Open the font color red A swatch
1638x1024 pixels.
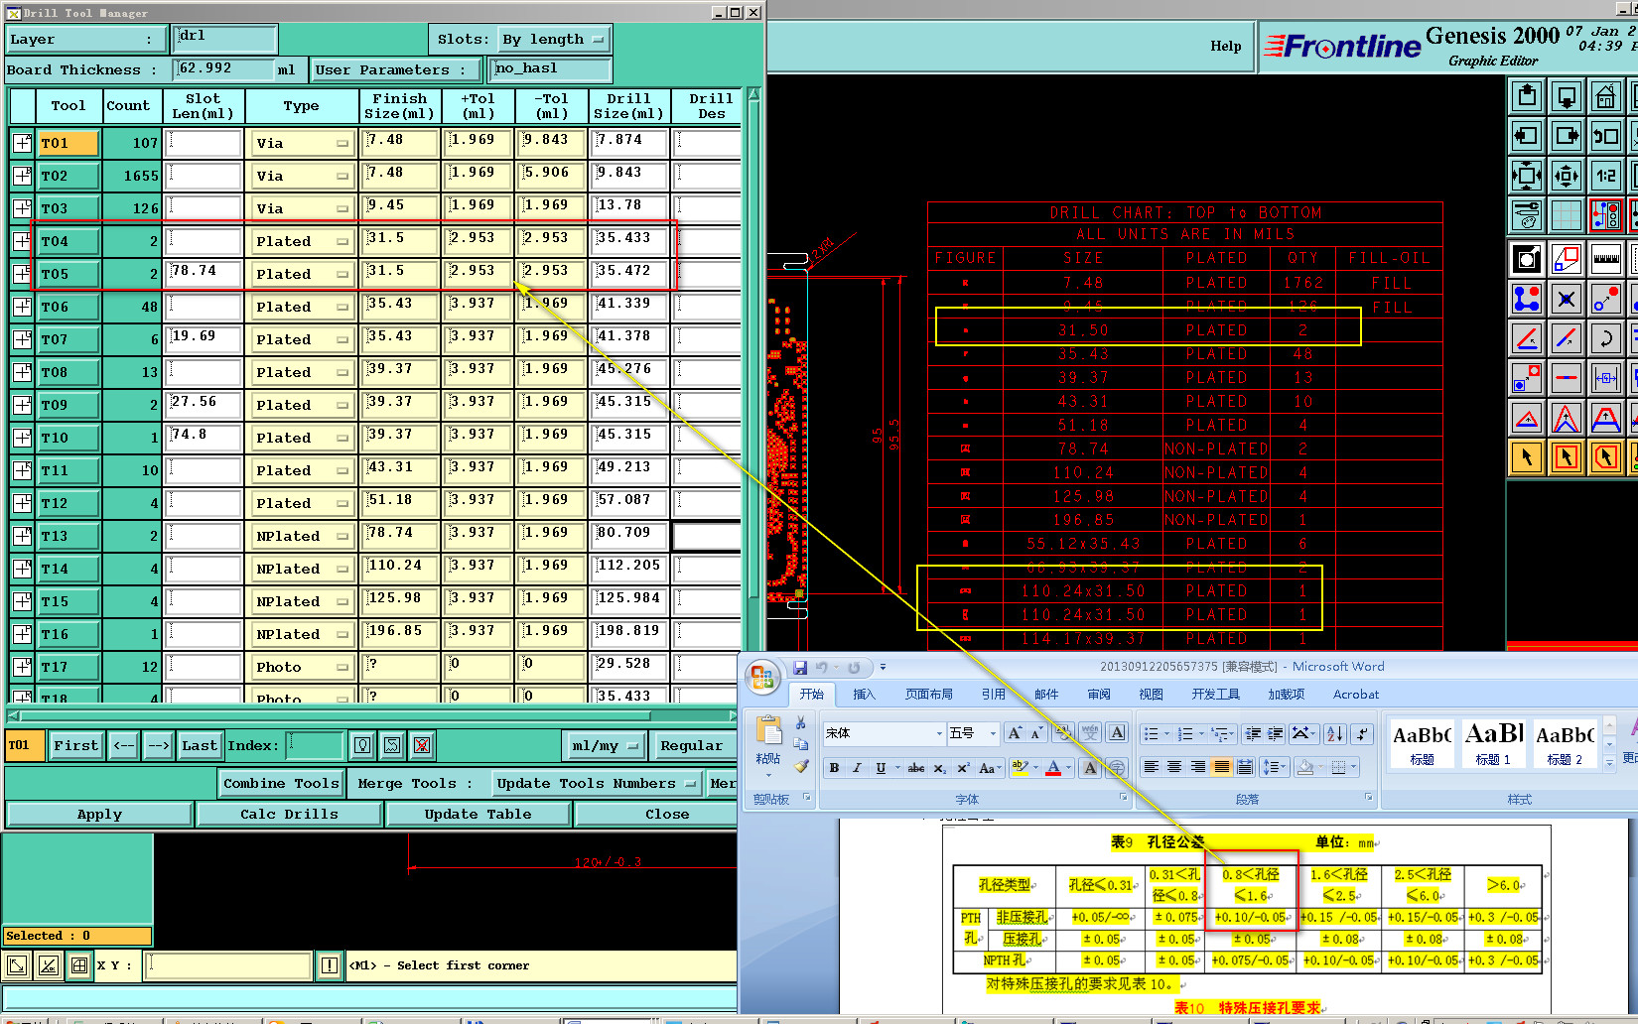1052,768
